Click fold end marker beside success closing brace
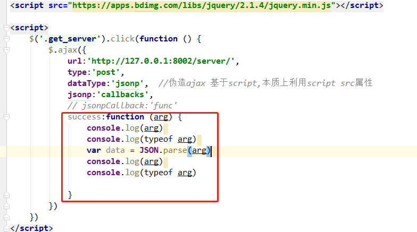This screenshot has height=232, width=417. (x=6, y=195)
